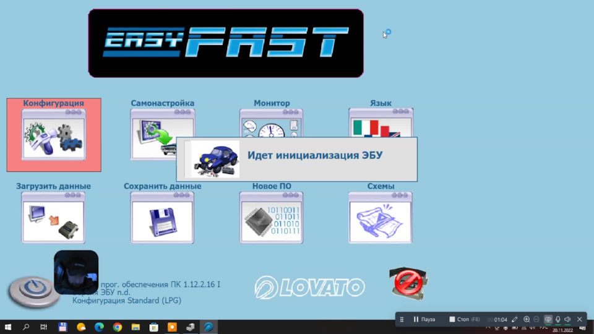
Task: Click the ECU initialization message box
Action: click(x=296, y=159)
